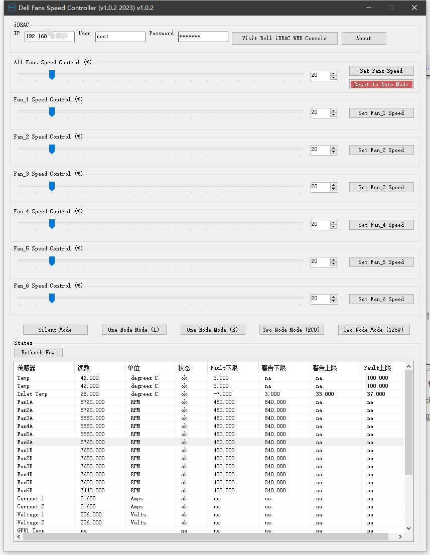Click the horizontal scrollbar right arrow

[x=400, y=536]
